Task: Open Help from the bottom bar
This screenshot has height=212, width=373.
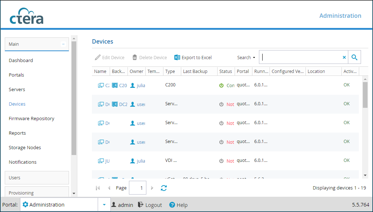Action: [178, 205]
